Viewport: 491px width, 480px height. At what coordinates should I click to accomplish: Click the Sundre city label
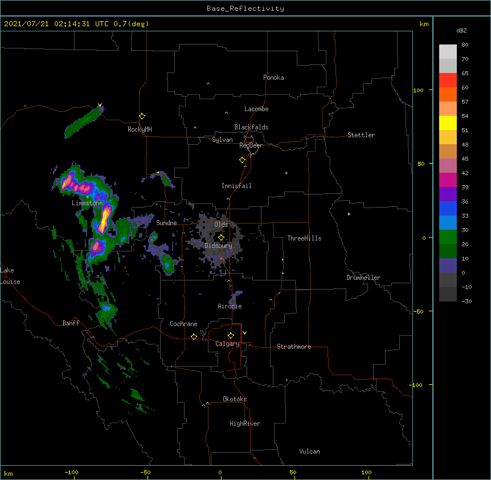click(x=166, y=223)
